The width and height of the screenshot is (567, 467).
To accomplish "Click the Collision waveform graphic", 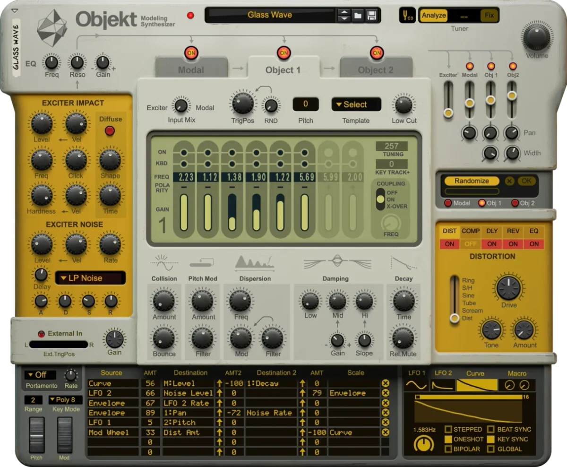I will click(164, 261).
